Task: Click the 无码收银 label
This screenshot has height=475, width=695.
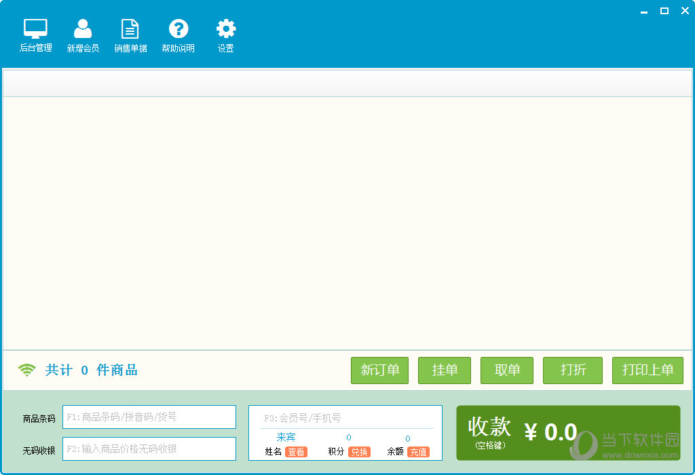Action: [39, 451]
